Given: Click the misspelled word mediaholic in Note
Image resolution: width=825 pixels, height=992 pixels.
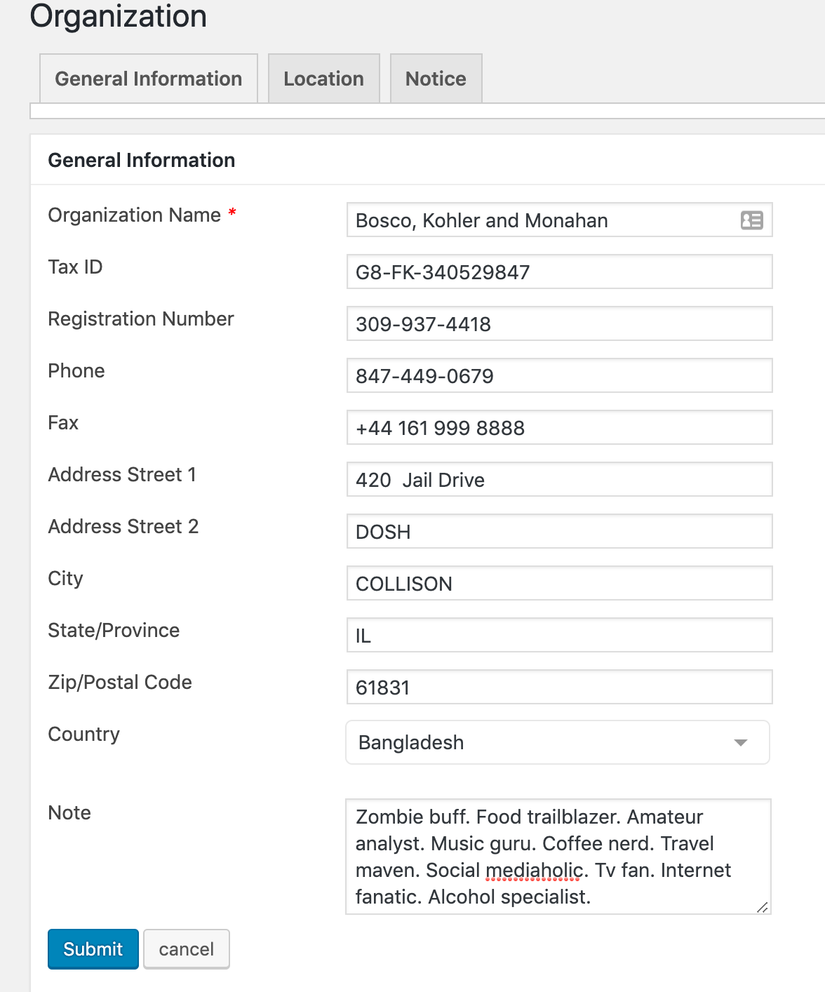Looking at the screenshot, I should (534, 871).
